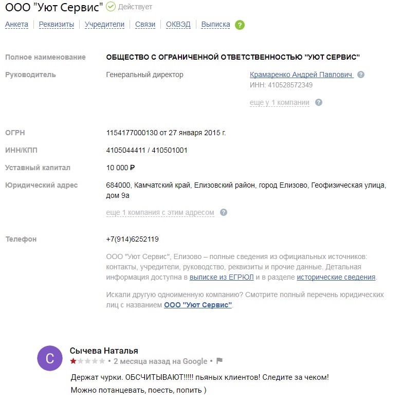Click the help icon near еще 1 компания с этим адресом
The width and height of the screenshot is (402, 404).
pos(224,212)
